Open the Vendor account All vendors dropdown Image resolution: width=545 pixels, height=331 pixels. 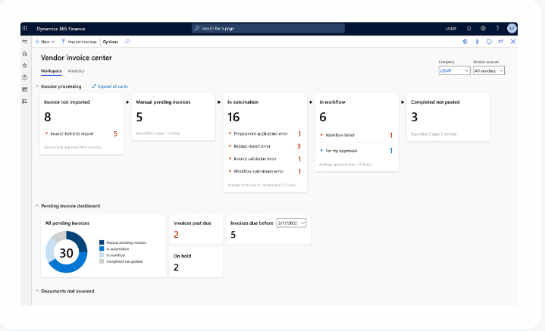pos(489,70)
